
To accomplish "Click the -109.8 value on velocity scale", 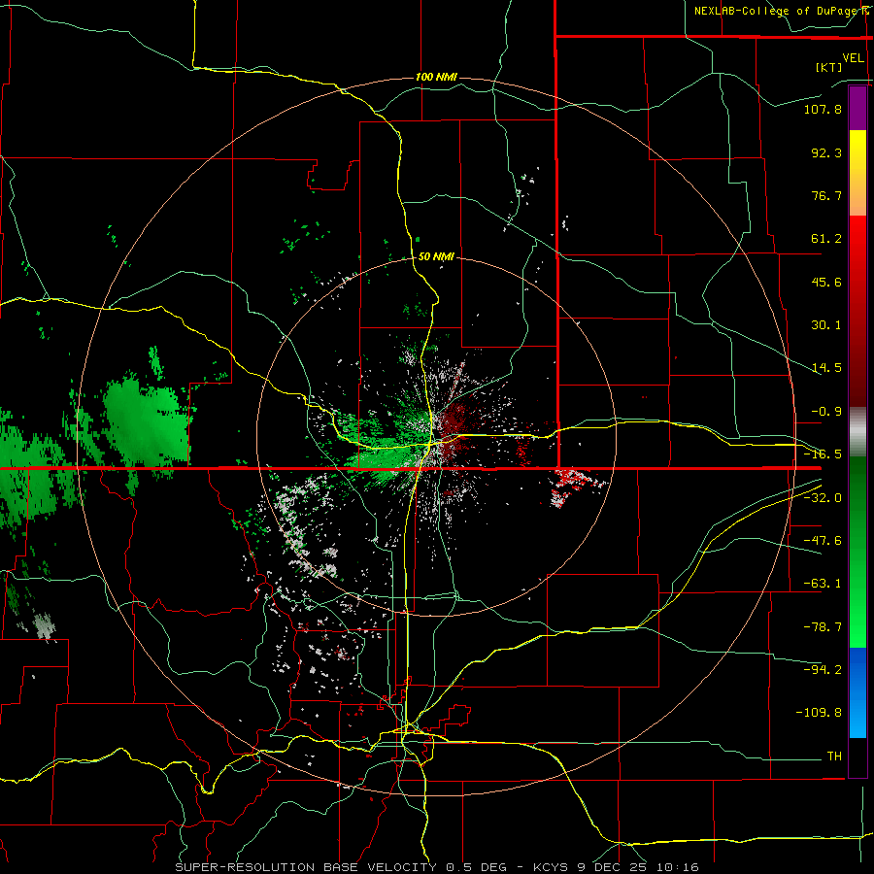I will [819, 713].
